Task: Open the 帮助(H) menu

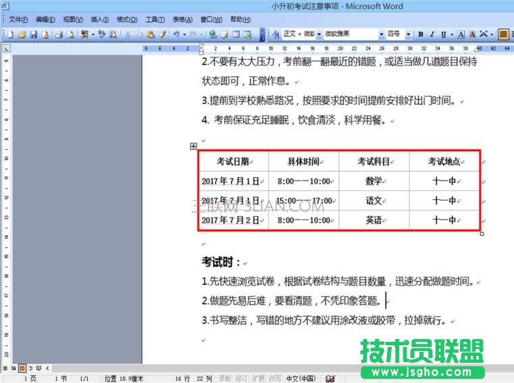Action: pos(240,20)
